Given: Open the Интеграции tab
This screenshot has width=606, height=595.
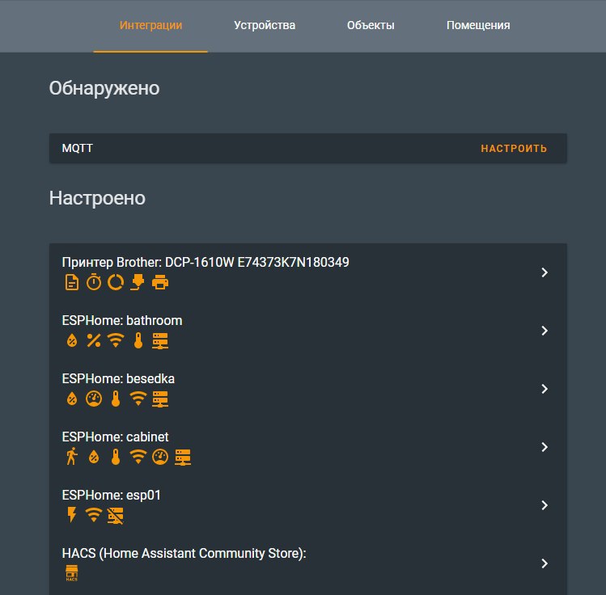Looking at the screenshot, I should coord(150,26).
